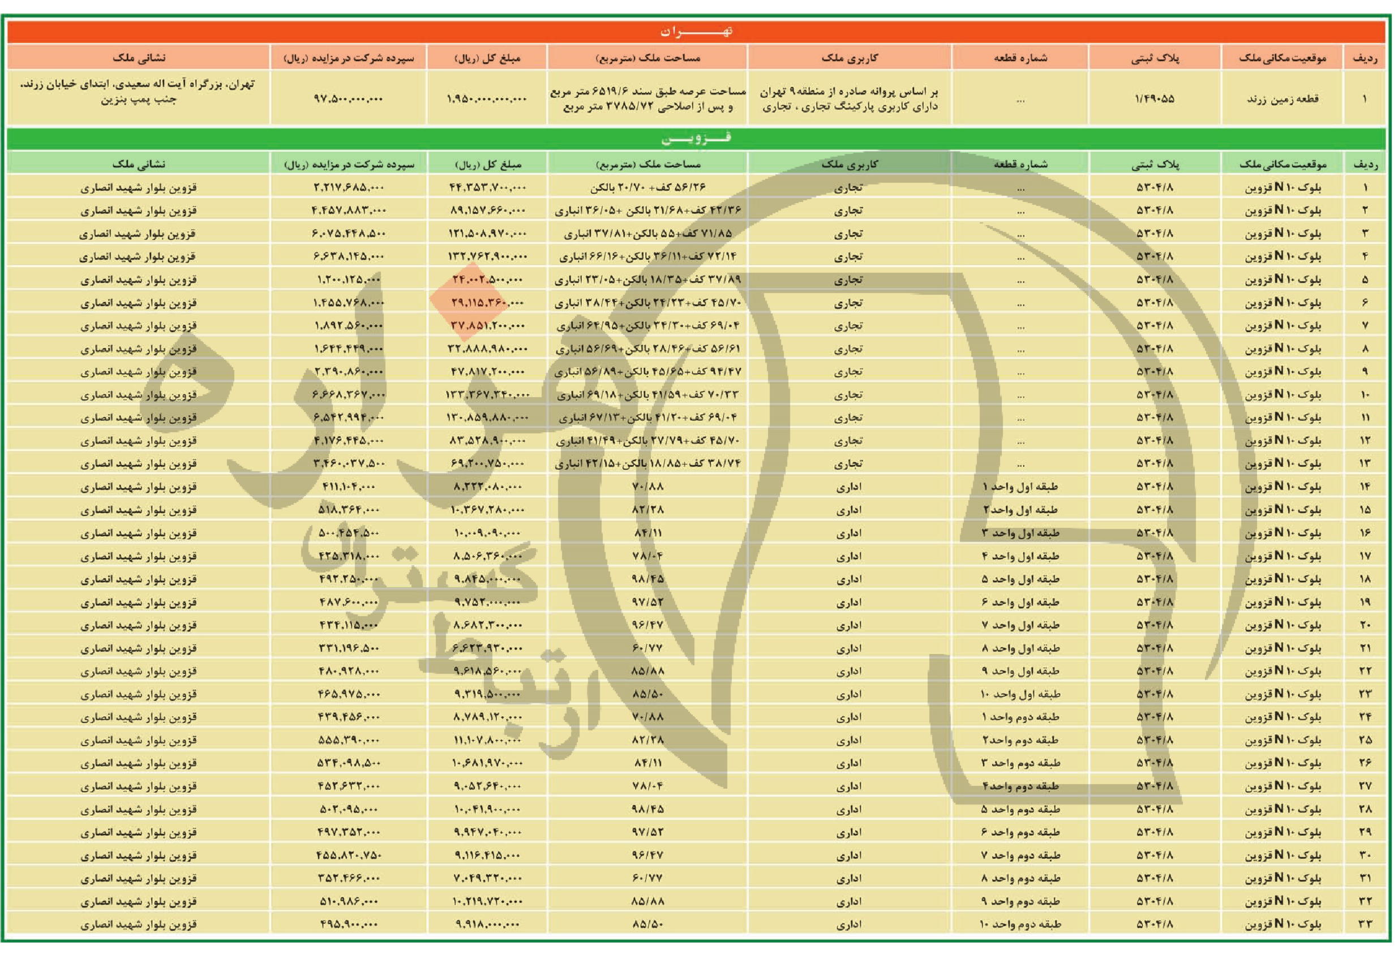The height and width of the screenshot is (955, 1398).
Task: Click total price '۸۳,۵۲۸,۹۰۰,۰۰۰'
Action: click(487, 440)
